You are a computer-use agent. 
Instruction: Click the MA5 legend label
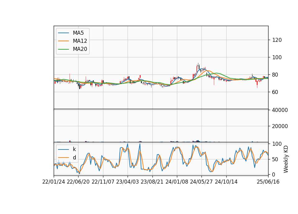[x=78, y=33]
